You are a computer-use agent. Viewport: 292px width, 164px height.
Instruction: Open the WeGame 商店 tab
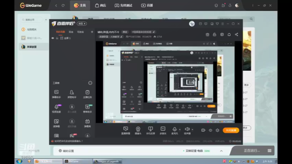101,5
